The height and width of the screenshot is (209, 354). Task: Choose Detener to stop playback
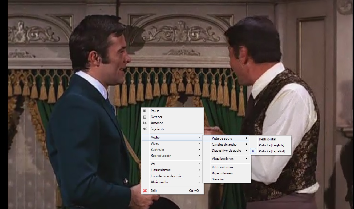pyautogui.click(x=172, y=117)
